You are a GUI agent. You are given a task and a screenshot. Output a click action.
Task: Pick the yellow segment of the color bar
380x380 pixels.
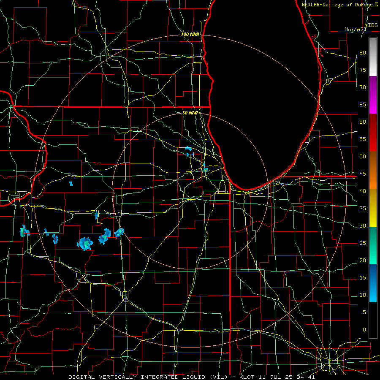[x=373, y=208]
